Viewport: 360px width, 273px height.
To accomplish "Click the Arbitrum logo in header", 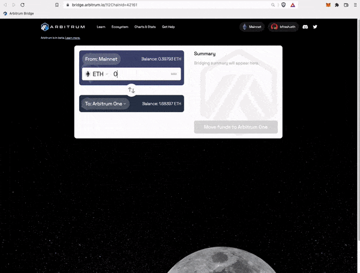I will 63,27.
